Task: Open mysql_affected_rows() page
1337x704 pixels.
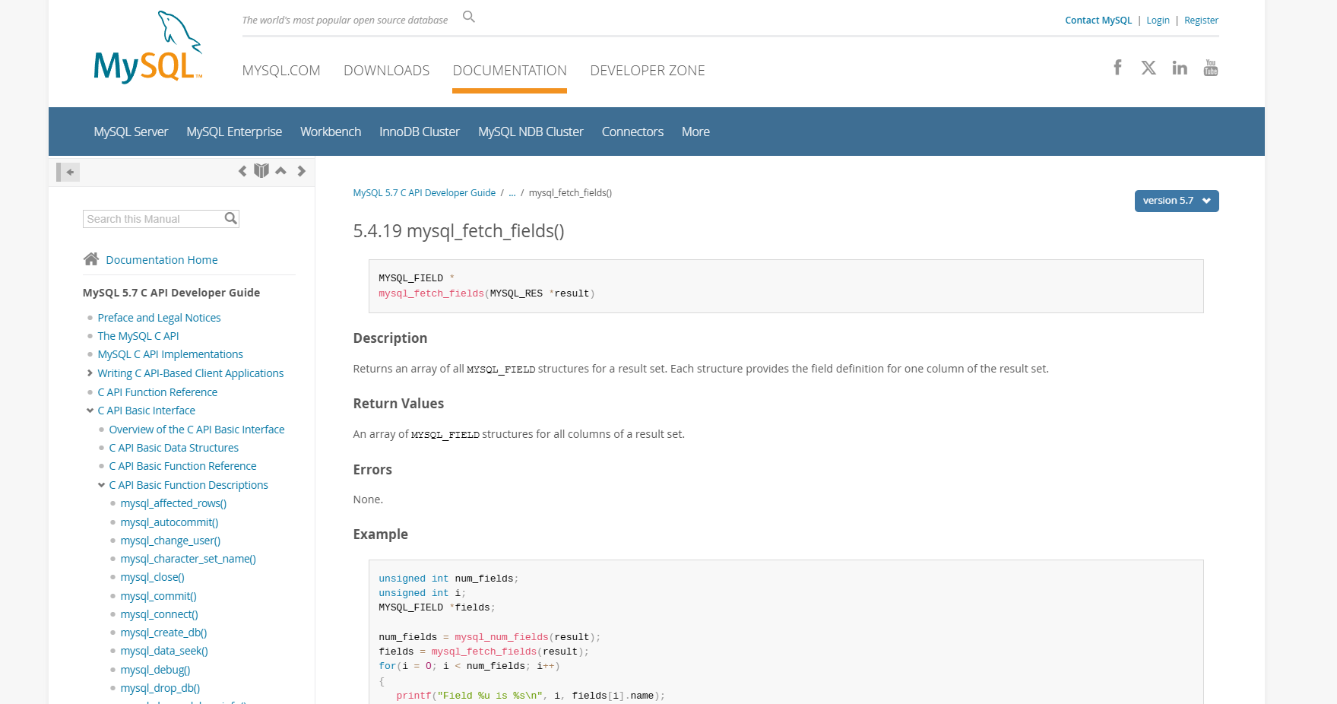Action: click(x=173, y=503)
